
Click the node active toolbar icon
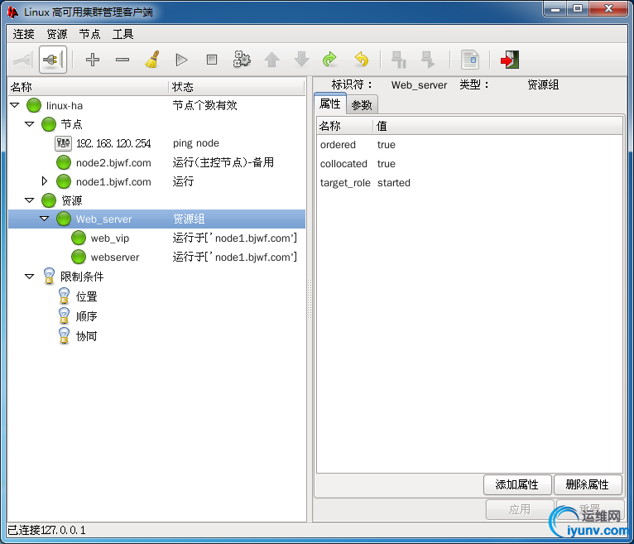(428, 60)
